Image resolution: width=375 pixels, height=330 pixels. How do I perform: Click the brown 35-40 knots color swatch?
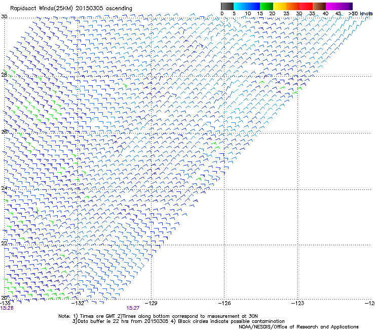point(319,6)
